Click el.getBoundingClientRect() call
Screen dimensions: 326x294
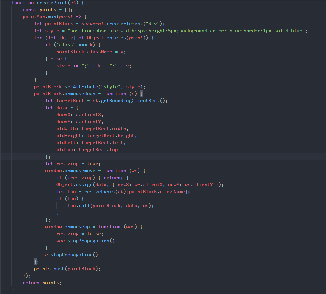pyautogui.click(x=129, y=101)
